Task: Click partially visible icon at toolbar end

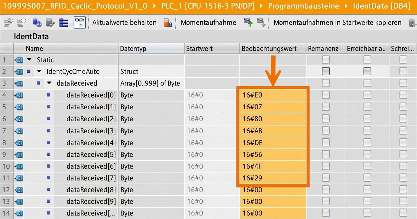Action: pos(413,22)
